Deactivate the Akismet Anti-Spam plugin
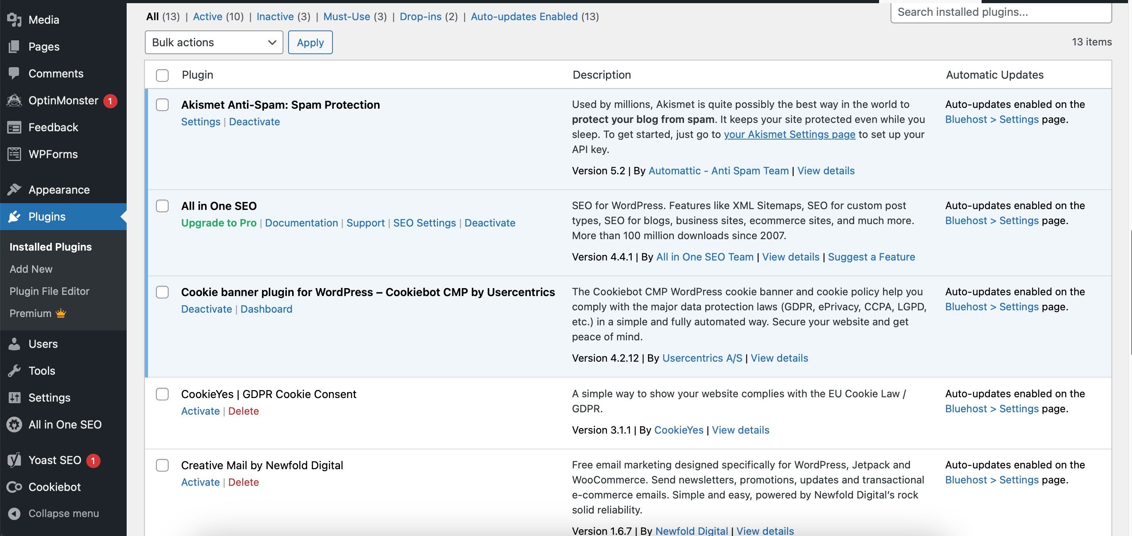The height and width of the screenshot is (536, 1132). coord(255,122)
